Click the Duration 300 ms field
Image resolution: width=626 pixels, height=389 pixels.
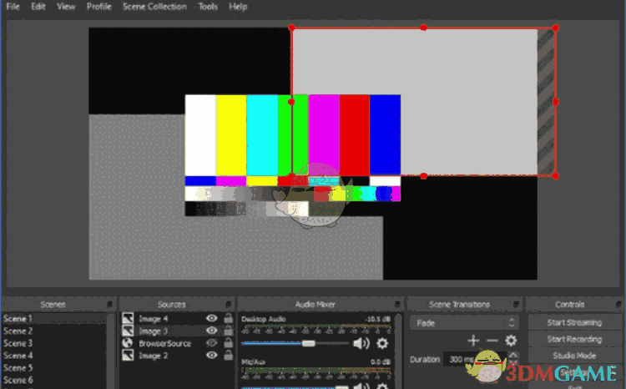tap(475, 359)
